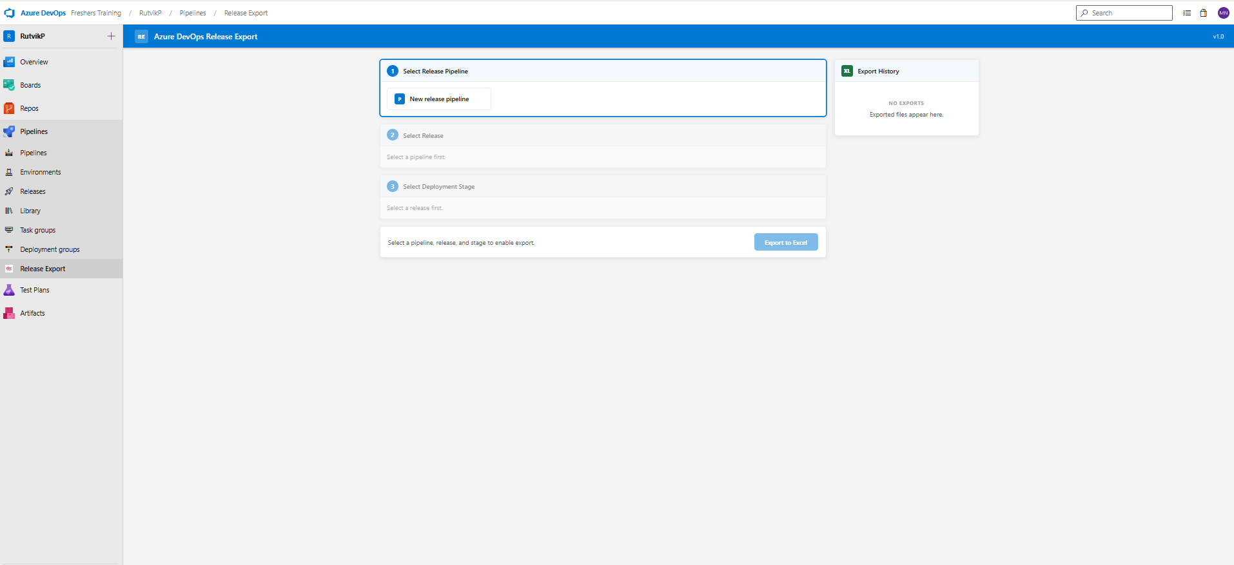This screenshot has height=565, width=1234.
Task: Open the Test Plans flask icon
Action: tap(9, 290)
